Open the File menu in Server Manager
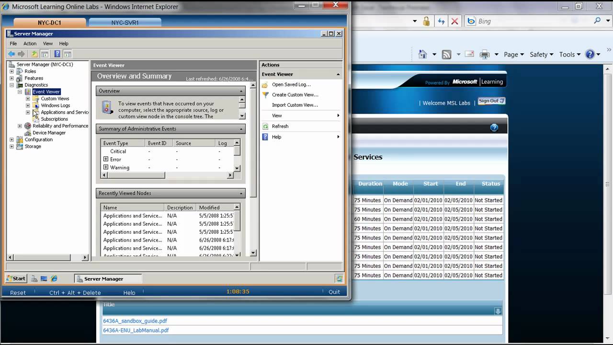The width and height of the screenshot is (613, 345). tap(13, 44)
